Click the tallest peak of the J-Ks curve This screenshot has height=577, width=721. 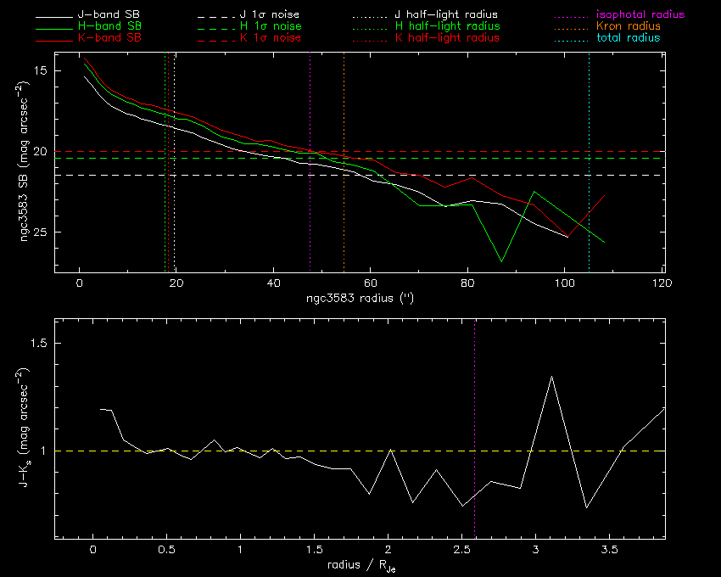552,376
